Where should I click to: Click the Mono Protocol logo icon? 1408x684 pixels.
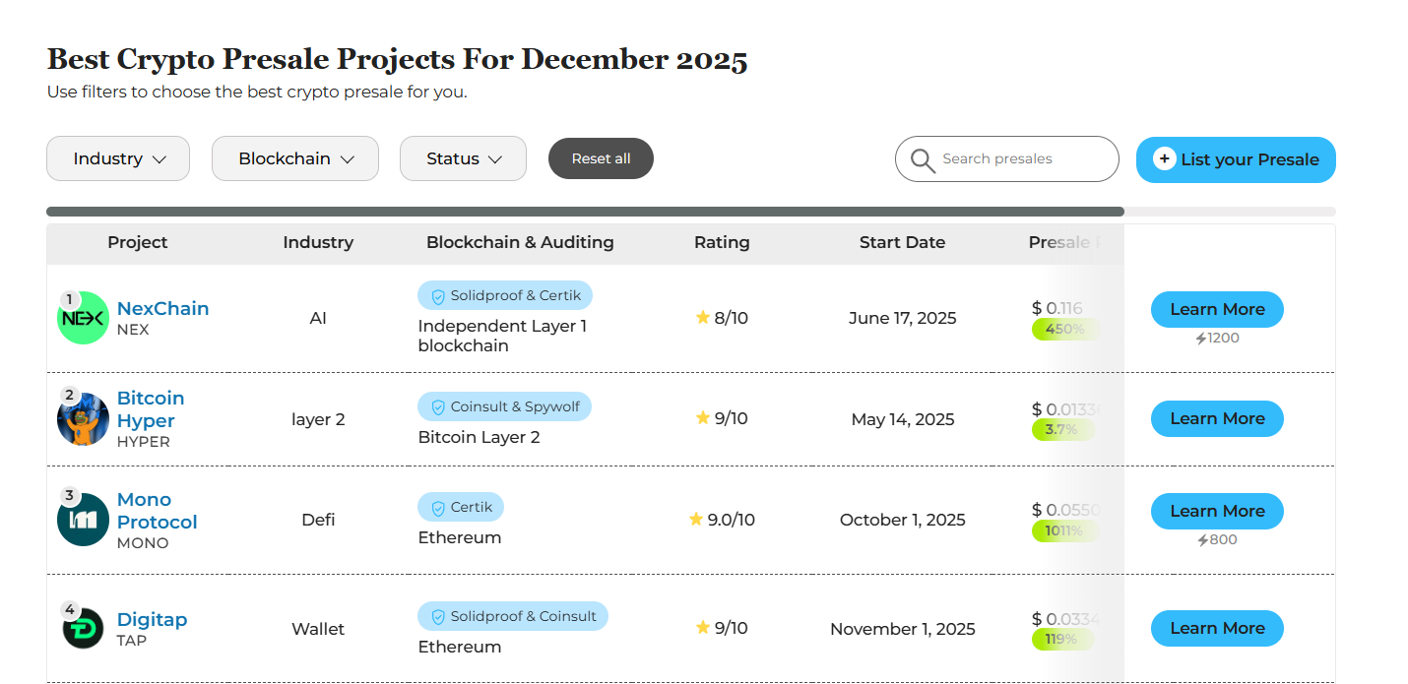[x=83, y=520]
